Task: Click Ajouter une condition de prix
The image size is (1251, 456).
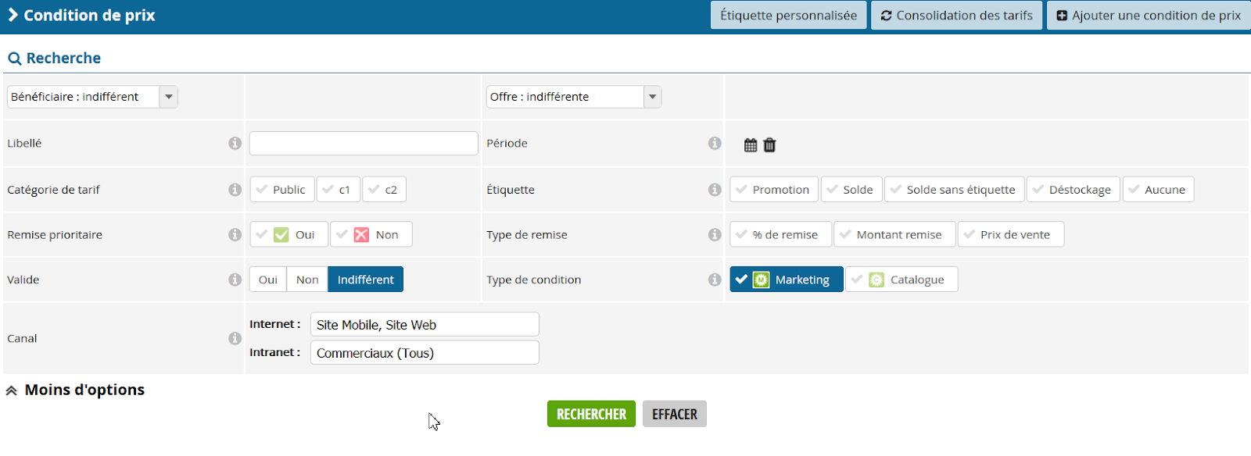Action: 1149,16
